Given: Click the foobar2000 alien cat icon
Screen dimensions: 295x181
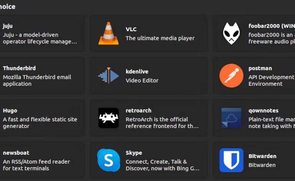Looking at the screenshot, I should [x=231, y=33].
